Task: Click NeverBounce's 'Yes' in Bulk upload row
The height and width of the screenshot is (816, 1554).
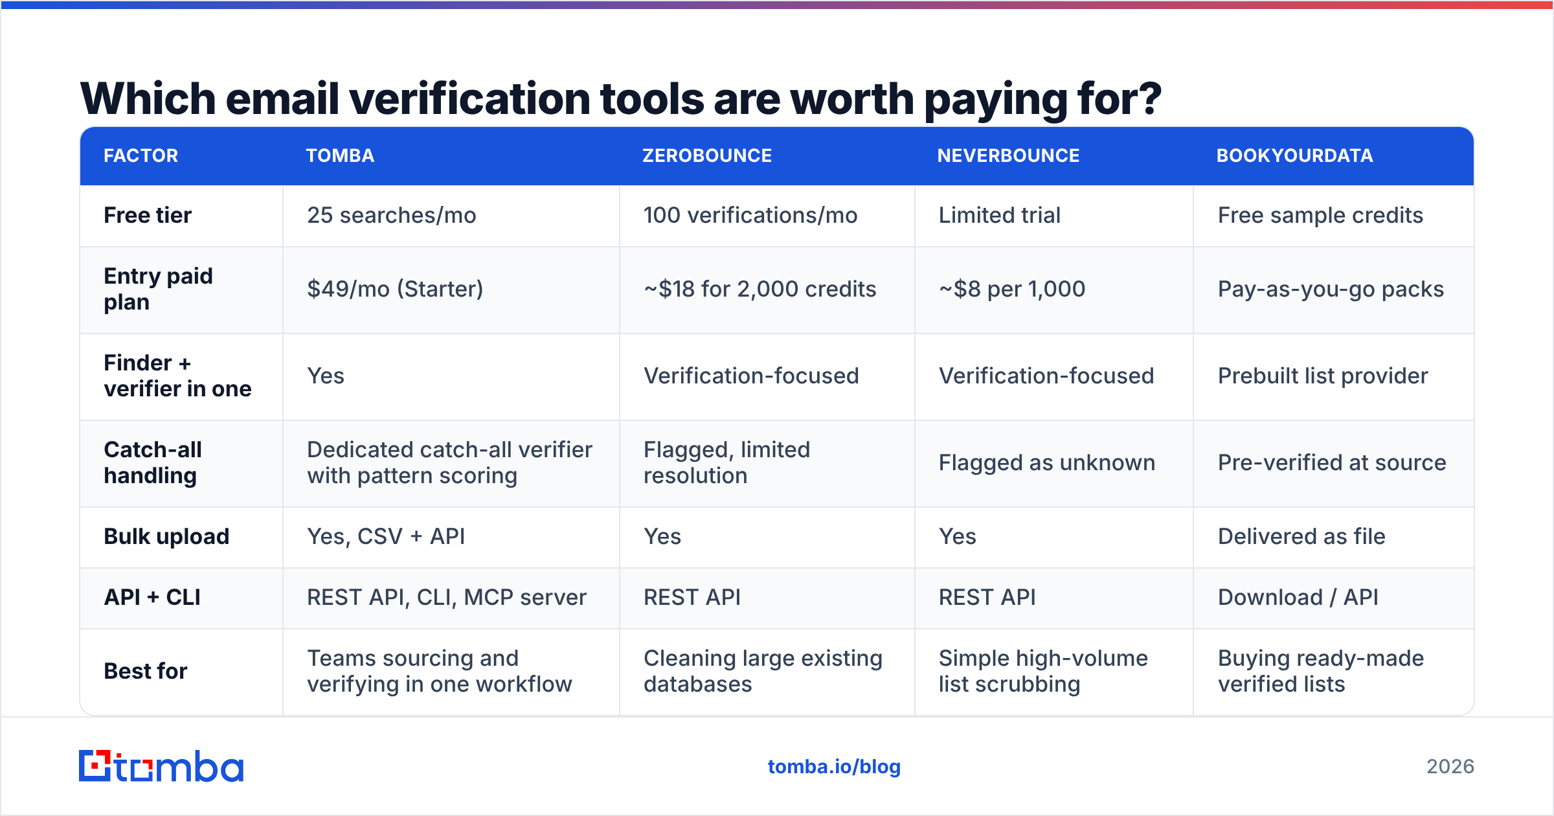Action: (958, 536)
